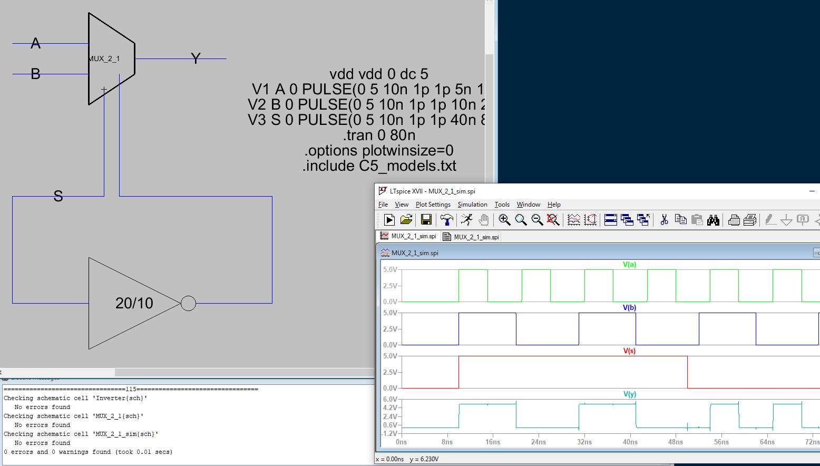Switch to the netlist MUX_2_1_sim.spi tab
This screenshot has width=820, height=466.
tap(471, 237)
